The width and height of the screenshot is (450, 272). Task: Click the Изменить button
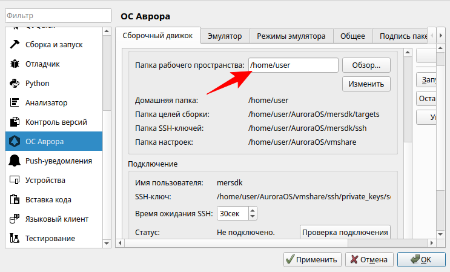(x=366, y=84)
